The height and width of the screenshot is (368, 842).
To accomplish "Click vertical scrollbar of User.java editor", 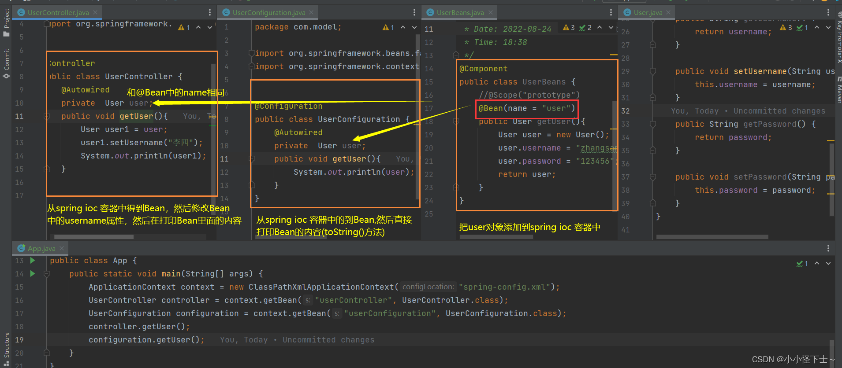I will [832, 180].
